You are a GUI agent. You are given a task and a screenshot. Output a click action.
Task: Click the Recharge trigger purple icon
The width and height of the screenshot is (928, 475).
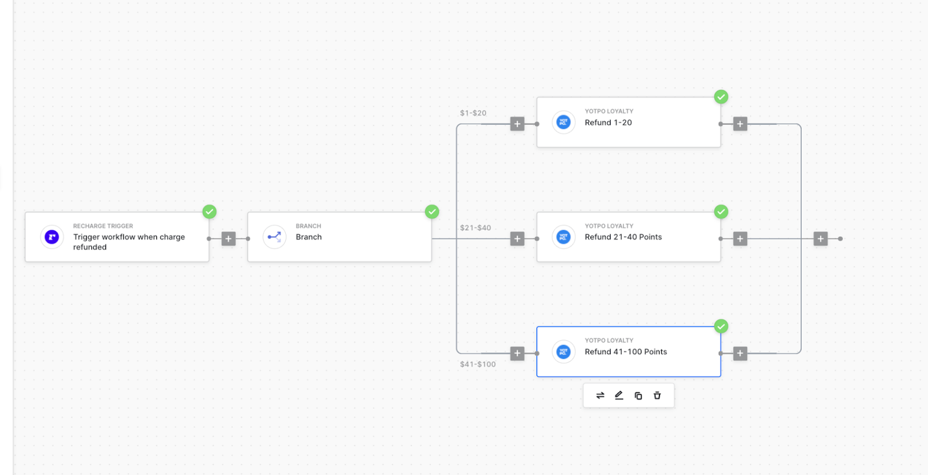pos(52,237)
